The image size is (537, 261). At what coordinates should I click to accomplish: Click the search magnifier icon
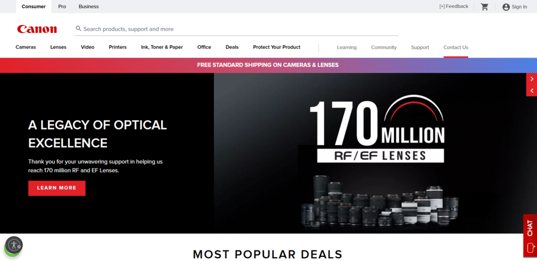pos(79,29)
